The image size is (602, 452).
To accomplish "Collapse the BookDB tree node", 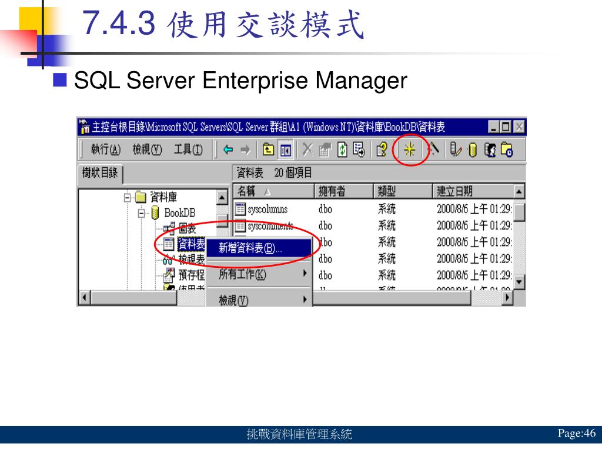I will pos(142,213).
